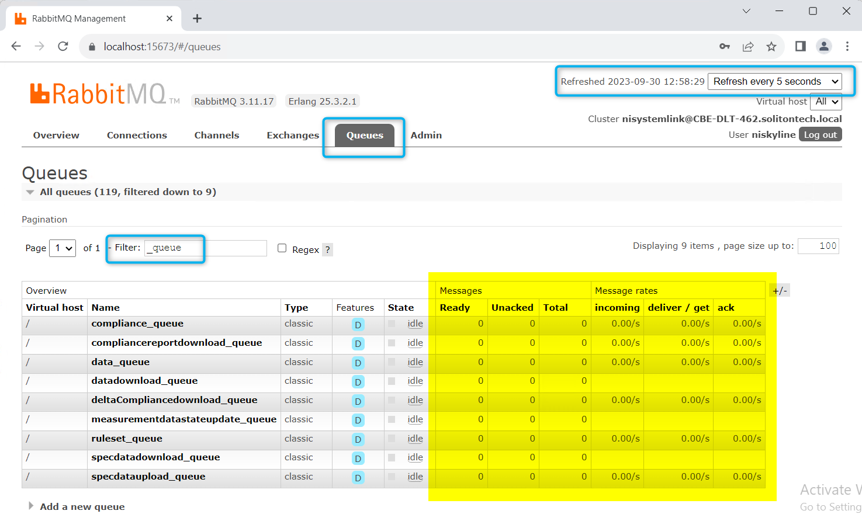Viewport: 862px width, 521px height.
Task: Sort queues by Name column header
Action: pyautogui.click(x=105, y=308)
